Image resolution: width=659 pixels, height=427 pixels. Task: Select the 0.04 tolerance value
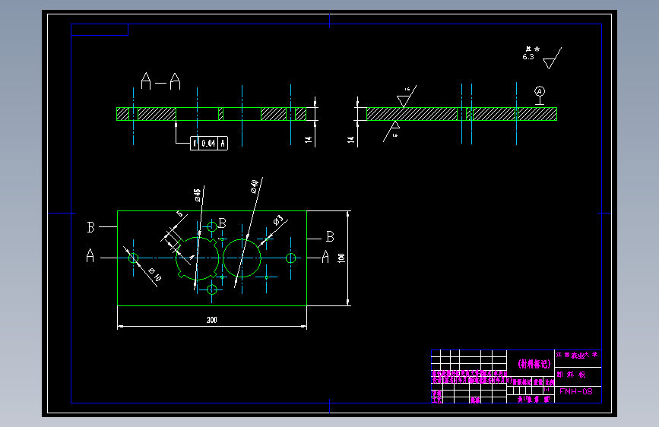pyautogui.click(x=208, y=144)
